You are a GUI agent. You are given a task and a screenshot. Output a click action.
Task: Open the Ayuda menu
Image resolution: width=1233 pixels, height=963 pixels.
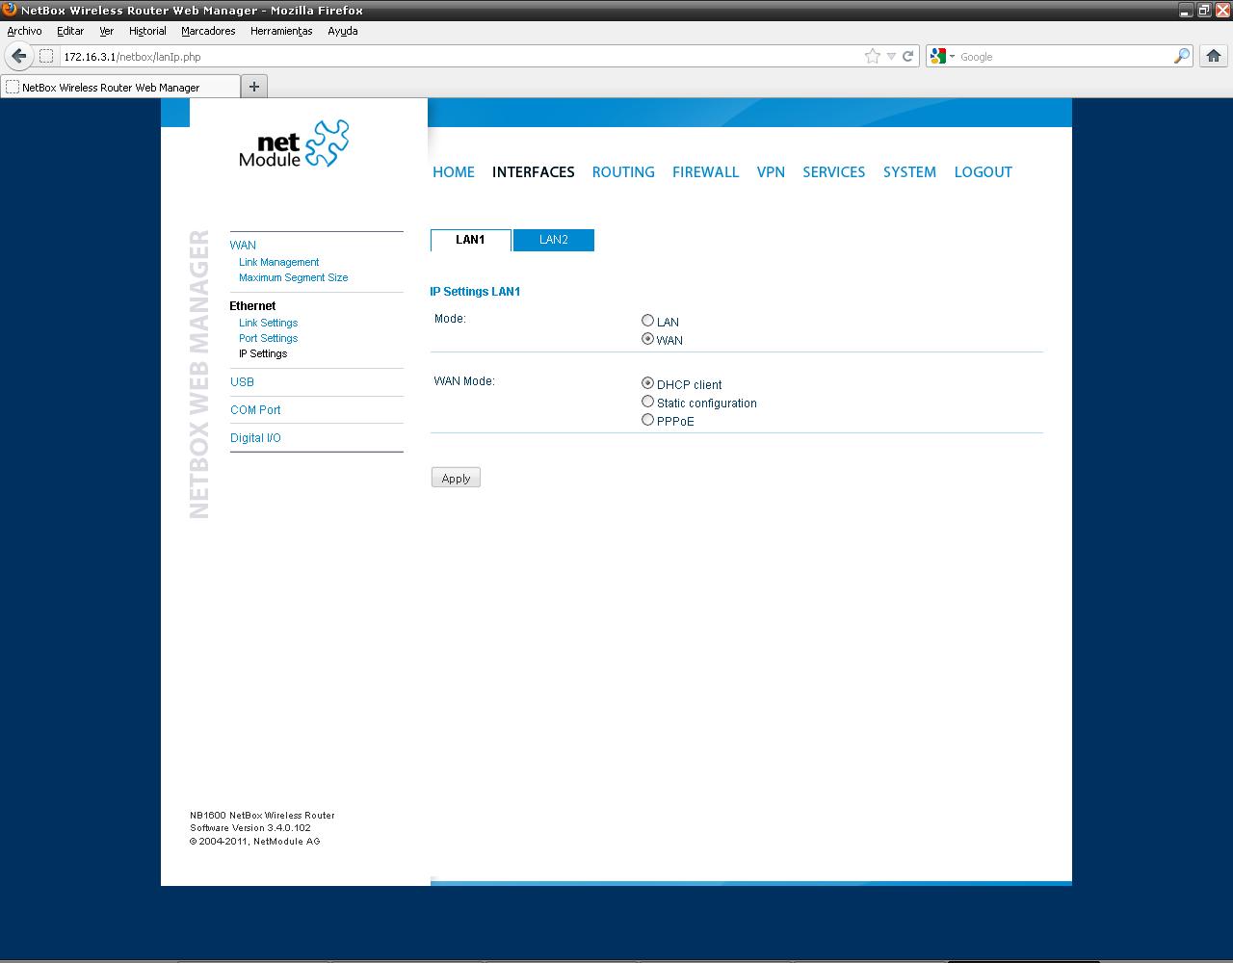click(342, 31)
